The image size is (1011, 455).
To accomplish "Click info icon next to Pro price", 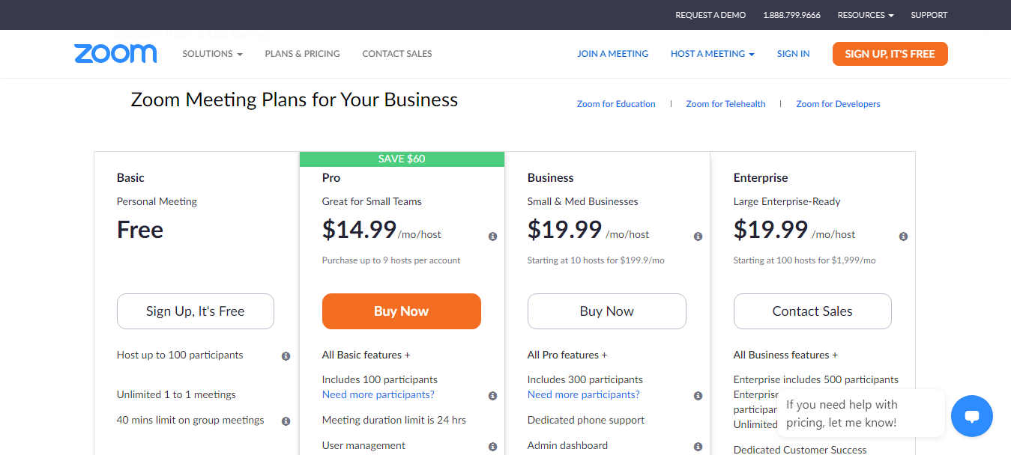I will pyautogui.click(x=492, y=236).
